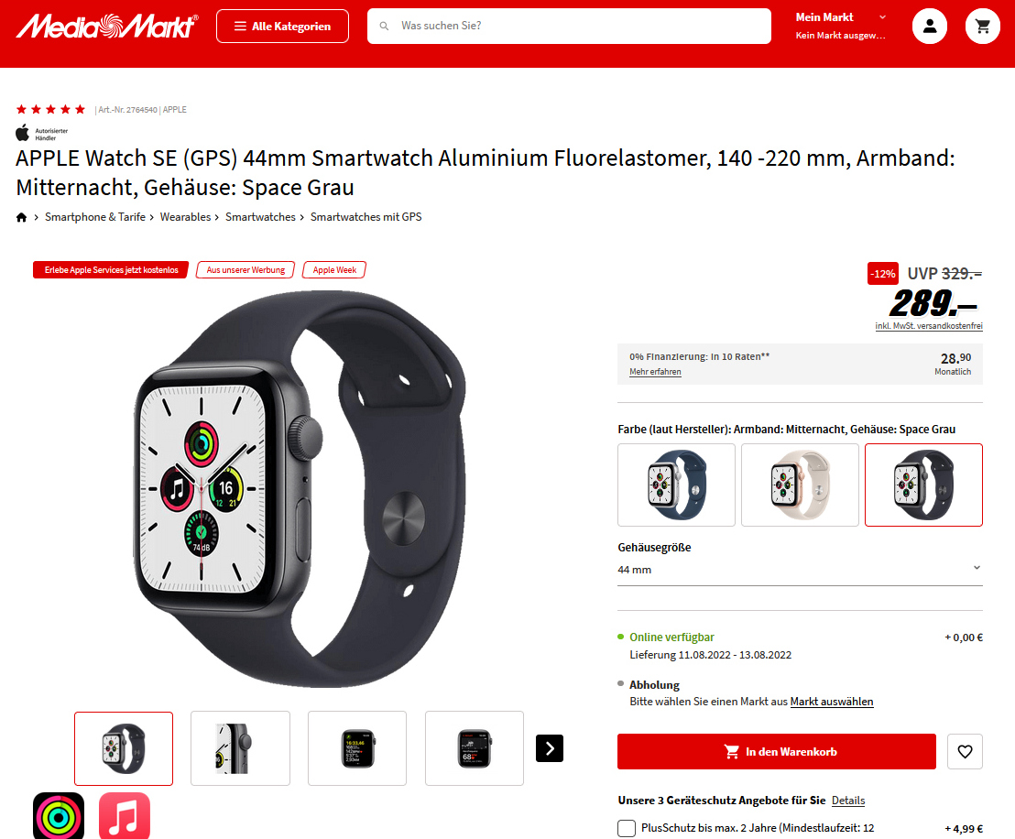Image resolution: width=1015 pixels, height=839 pixels.
Task: Follow the Markt auswählen link
Action: click(832, 702)
